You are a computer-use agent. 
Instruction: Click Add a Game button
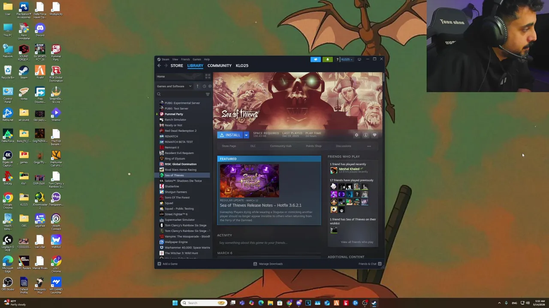(x=167, y=264)
